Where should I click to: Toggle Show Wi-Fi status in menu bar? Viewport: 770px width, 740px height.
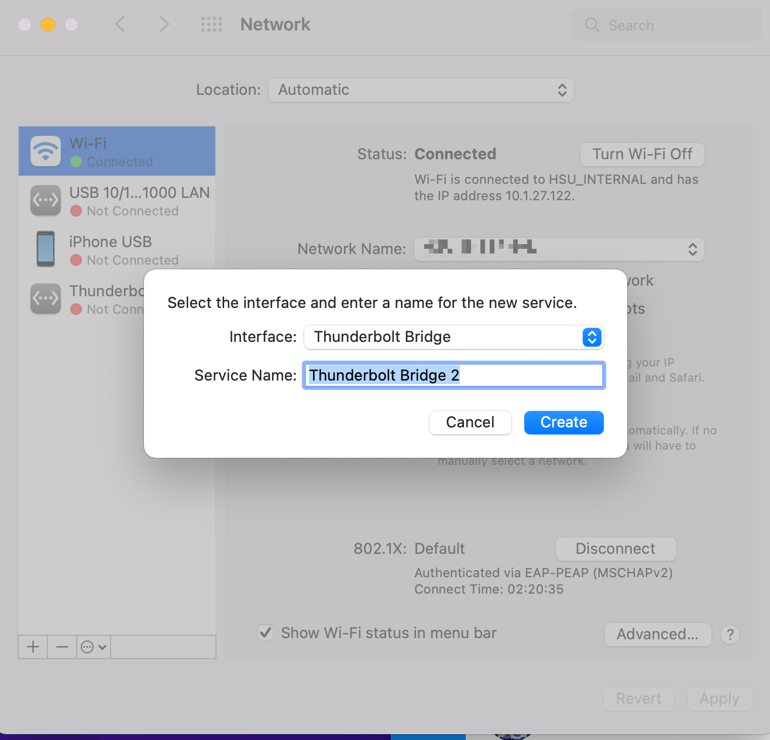(266, 633)
